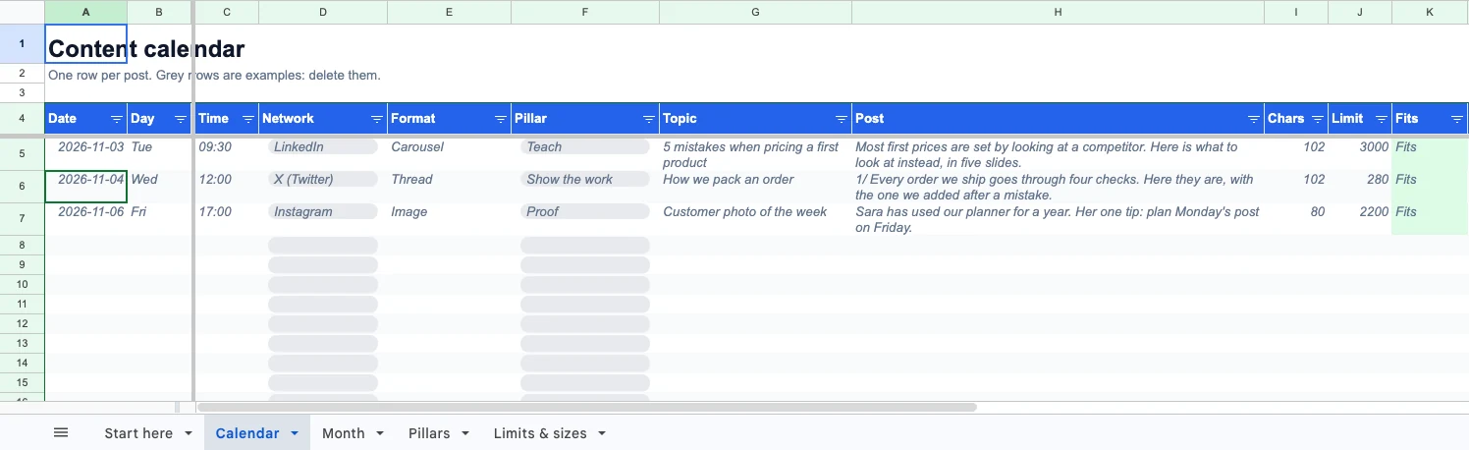The image size is (1469, 450).
Task: Switch to Start here sheet tab
Action: (137, 433)
